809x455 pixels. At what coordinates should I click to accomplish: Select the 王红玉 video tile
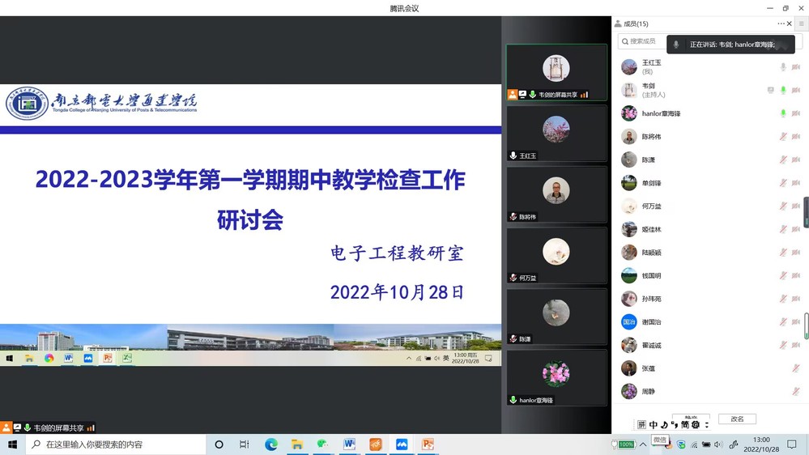[x=556, y=134]
